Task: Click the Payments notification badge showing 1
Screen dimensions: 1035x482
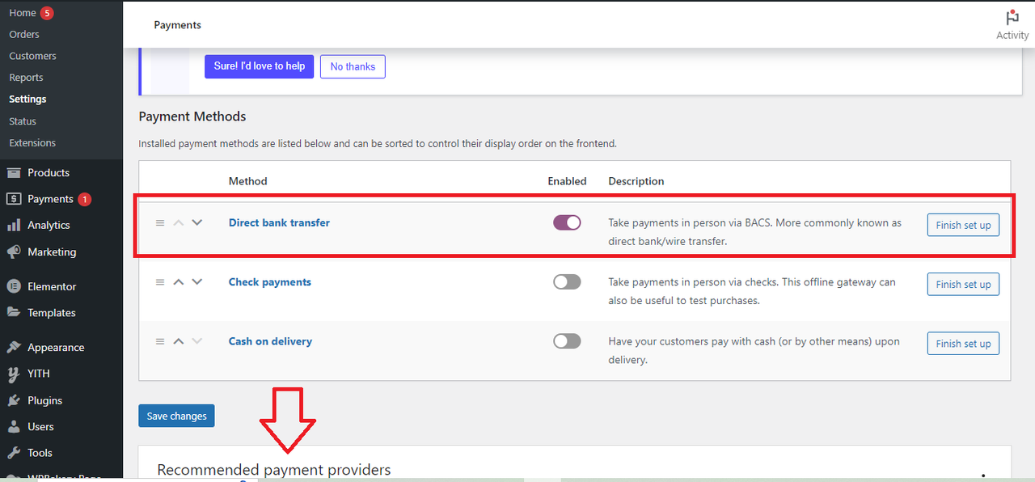Action: pyautogui.click(x=85, y=199)
